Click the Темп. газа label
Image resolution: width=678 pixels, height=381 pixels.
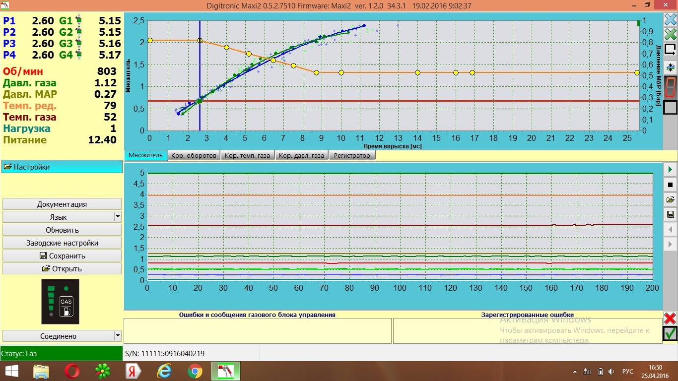30,117
